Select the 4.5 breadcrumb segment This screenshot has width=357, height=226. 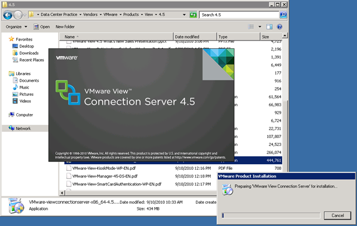point(162,14)
